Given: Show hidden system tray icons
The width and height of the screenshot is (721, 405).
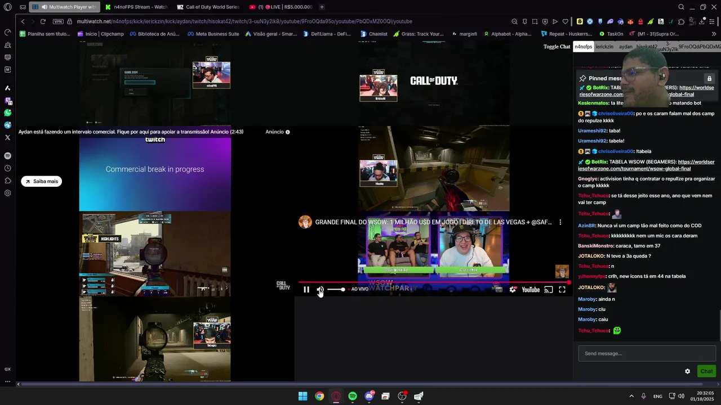Looking at the screenshot, I should coord(631,396).
